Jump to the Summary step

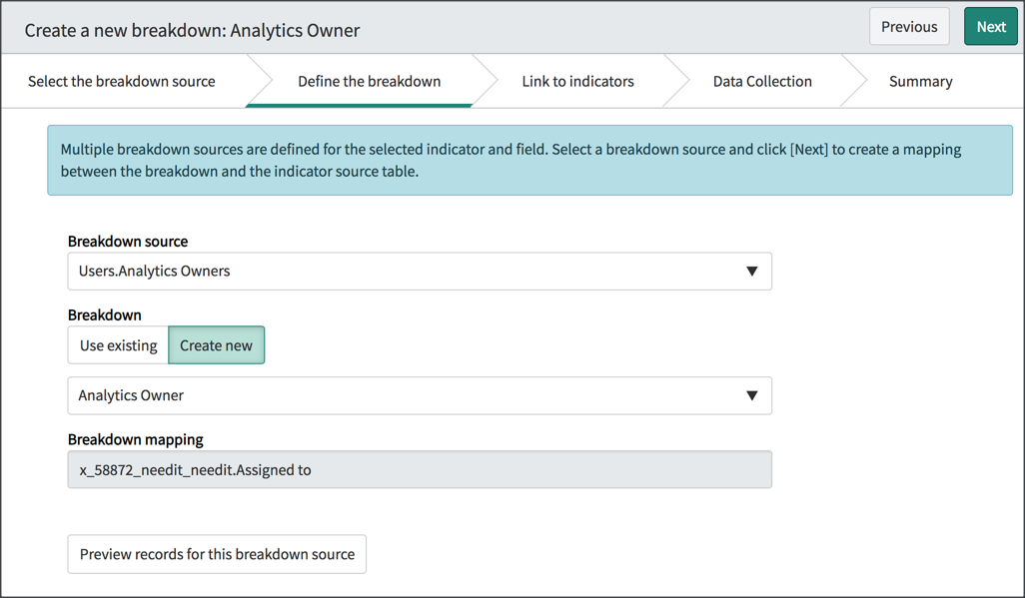pyautogui.click(x=920, y=81)
